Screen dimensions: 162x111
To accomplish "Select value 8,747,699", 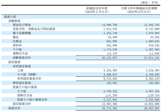I will coord(152,29).
